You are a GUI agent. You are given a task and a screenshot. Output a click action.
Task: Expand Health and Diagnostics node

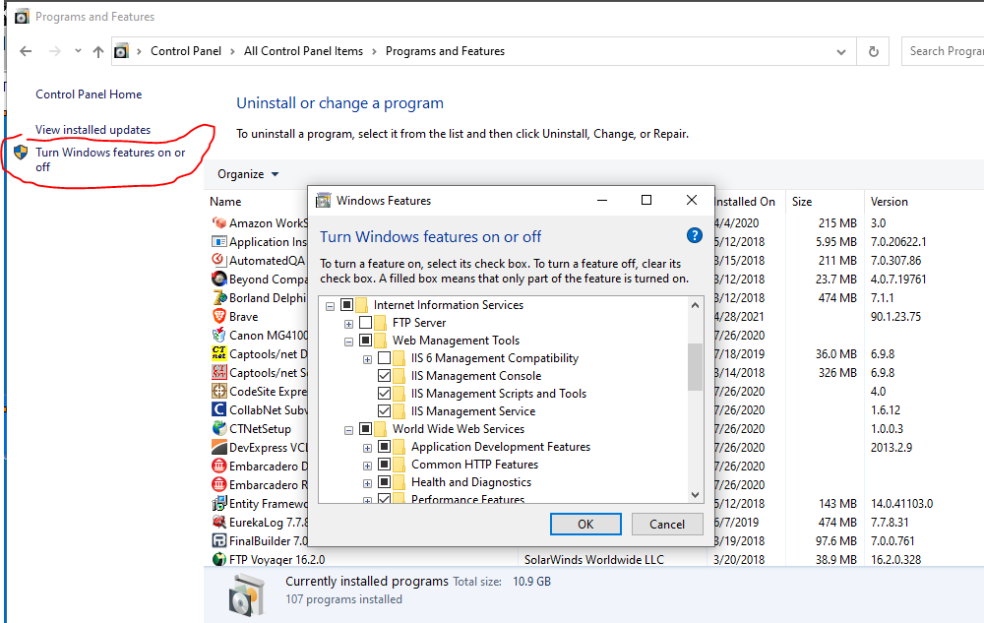click(x=368, y=483)
